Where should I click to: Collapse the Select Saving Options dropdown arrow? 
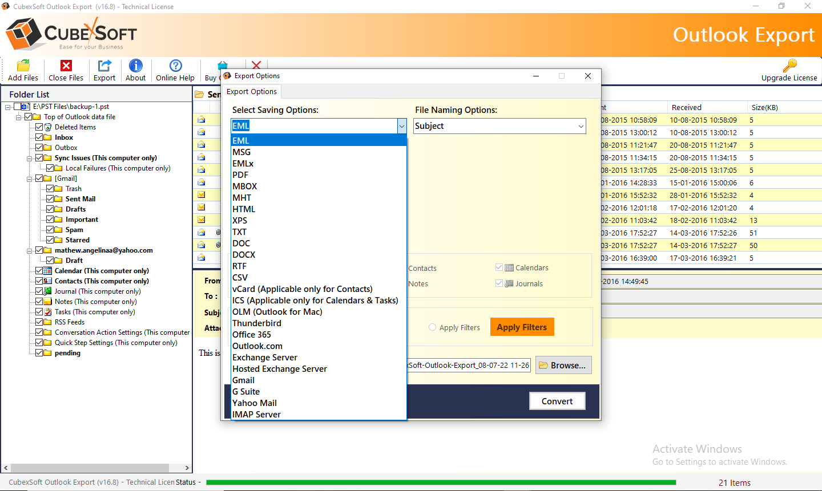[401, 126]
